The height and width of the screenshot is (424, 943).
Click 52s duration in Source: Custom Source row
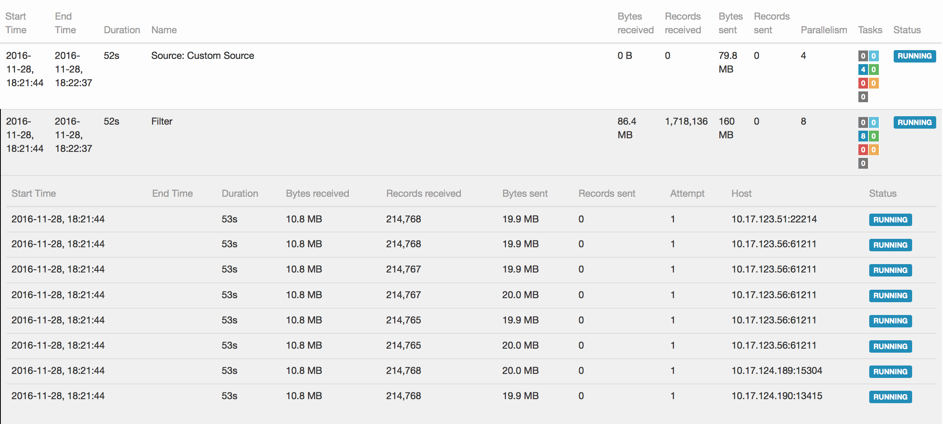[x=111, y=56]
